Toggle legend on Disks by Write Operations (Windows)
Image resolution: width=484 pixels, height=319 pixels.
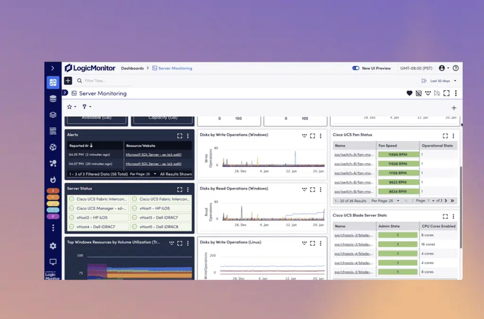(x=304, y=136)
